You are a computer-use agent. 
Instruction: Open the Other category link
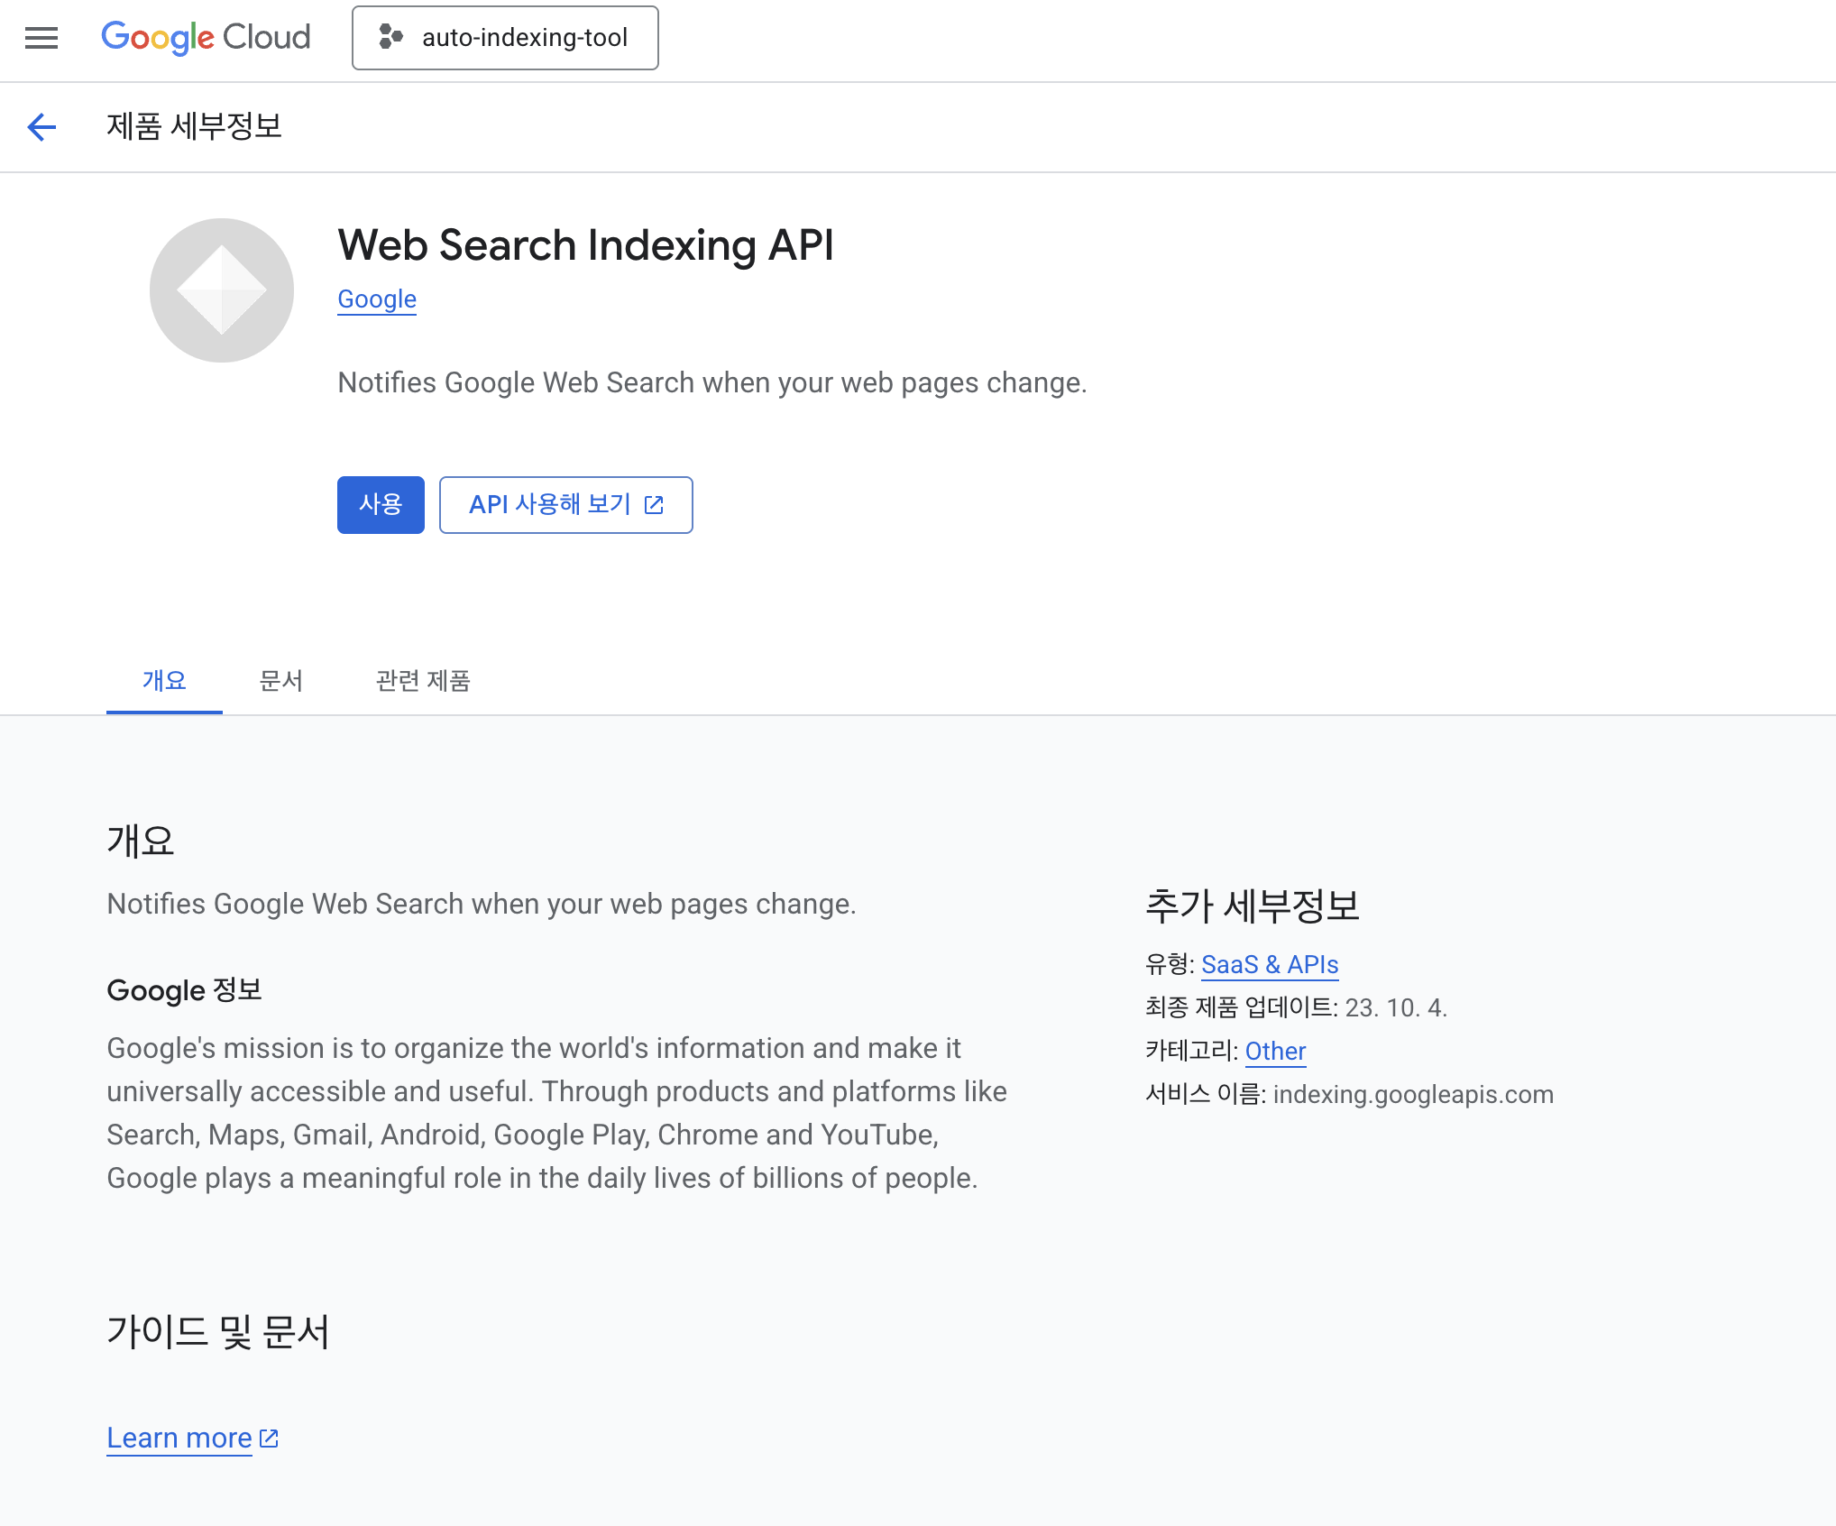pos(1275,1052)
